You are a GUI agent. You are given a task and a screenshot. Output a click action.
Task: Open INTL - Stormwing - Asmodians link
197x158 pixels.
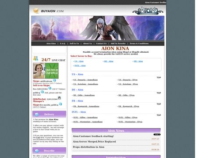pos(88,122)
